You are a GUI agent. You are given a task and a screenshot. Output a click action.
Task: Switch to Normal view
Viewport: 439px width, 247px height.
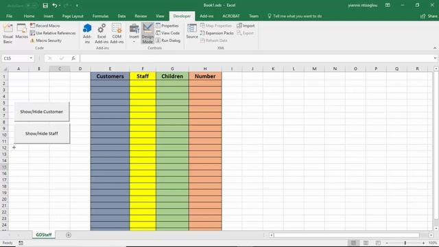coord(354,243)
